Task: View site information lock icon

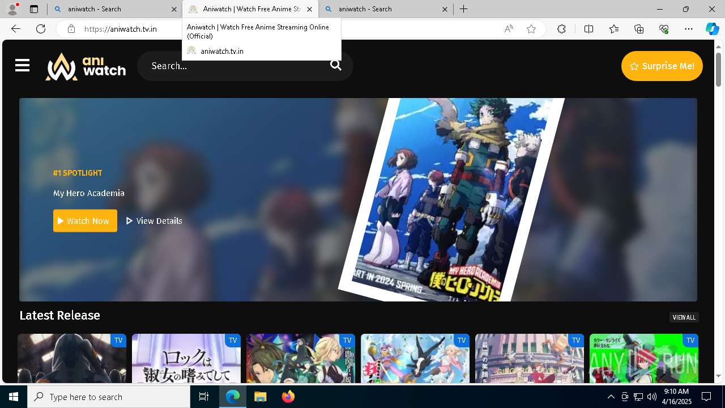Action: pos(71,29)
